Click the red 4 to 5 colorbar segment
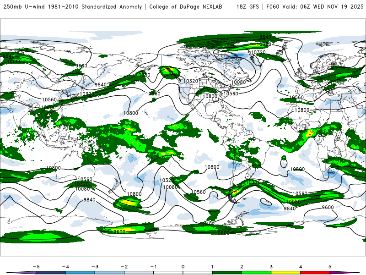Image resolution: width=366 pixels, height=275 pixels. (315, 273)
